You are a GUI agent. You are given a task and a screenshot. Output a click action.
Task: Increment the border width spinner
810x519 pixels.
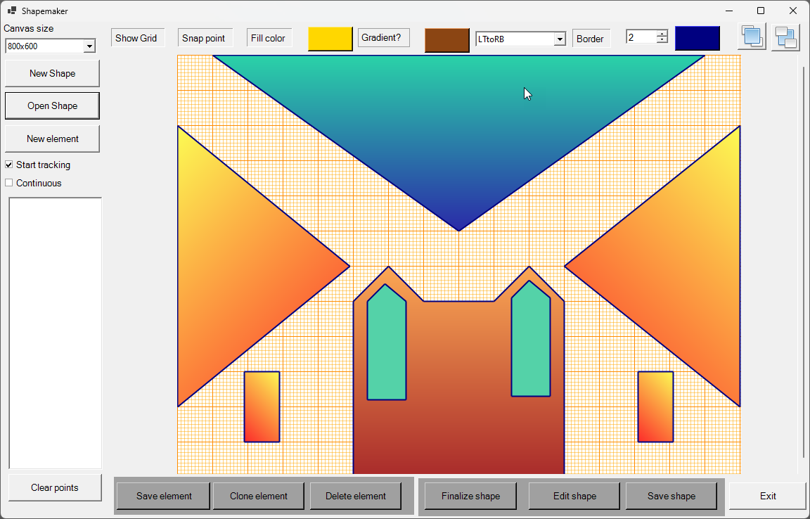tap(662, 34)
